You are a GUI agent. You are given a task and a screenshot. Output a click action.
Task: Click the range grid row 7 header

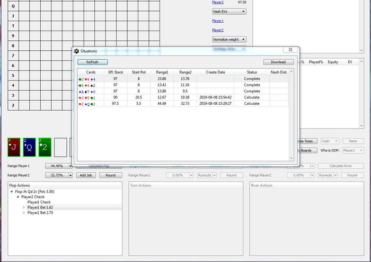click(13, 56)
